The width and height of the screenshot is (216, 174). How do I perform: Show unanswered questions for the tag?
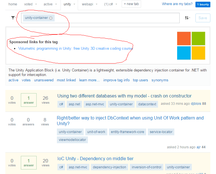44,80
